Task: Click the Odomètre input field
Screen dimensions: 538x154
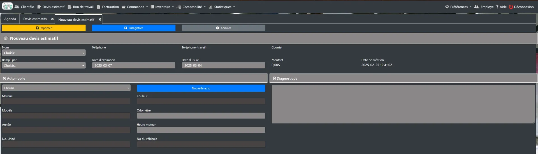Action: coord(201,115)
